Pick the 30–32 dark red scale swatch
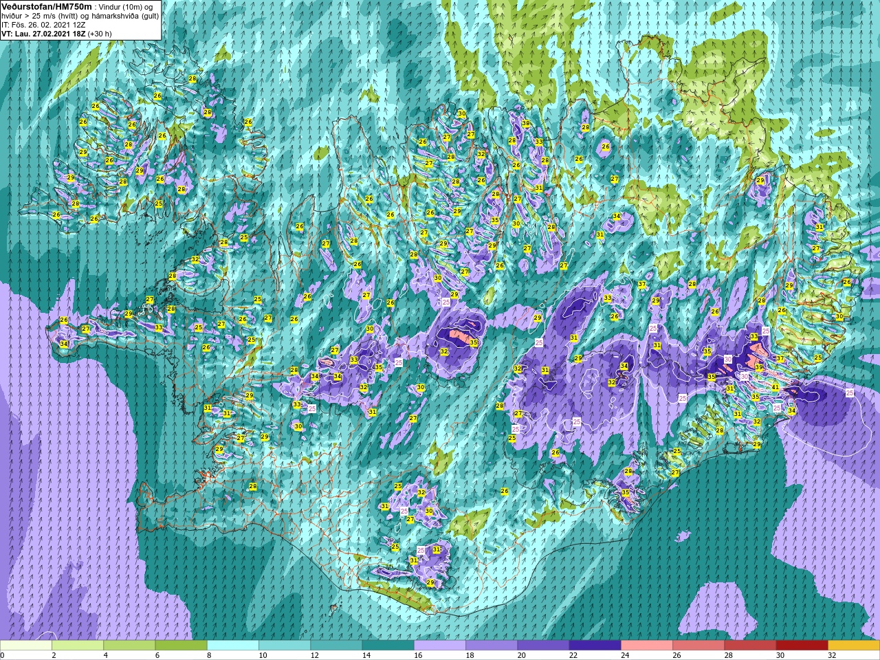880x660 pixels. tap(802, 646)
